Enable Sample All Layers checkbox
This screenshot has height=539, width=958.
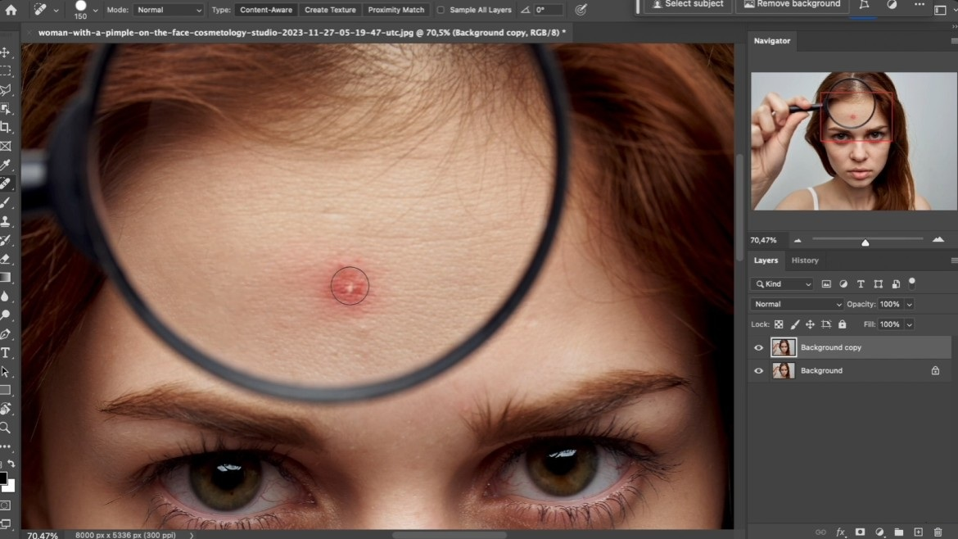(441, 10)
